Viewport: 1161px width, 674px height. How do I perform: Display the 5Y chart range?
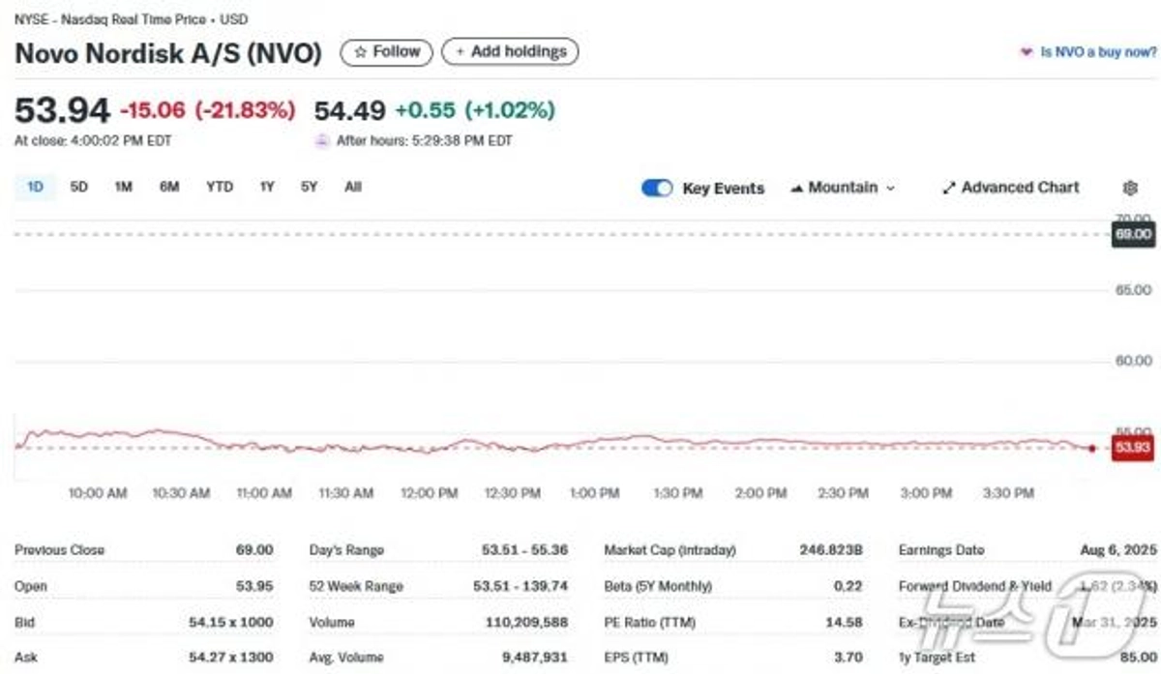click(309, 187)
